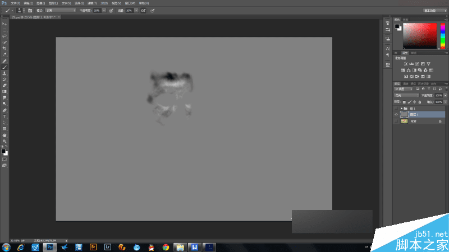Add a Curves adjustment
449x252 pixels.
(x=417, y=64)
